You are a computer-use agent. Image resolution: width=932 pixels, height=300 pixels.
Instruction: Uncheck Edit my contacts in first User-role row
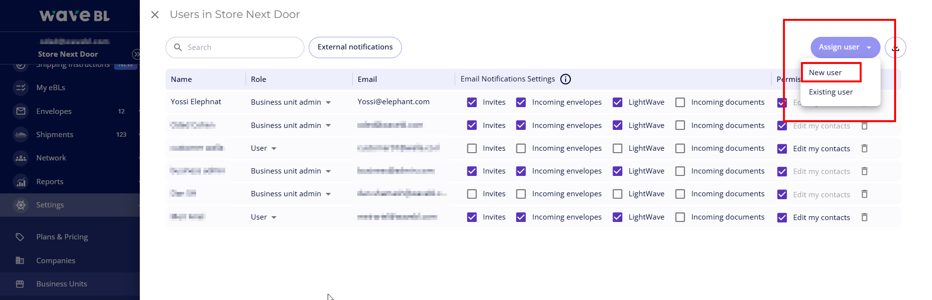pos(782,149)
